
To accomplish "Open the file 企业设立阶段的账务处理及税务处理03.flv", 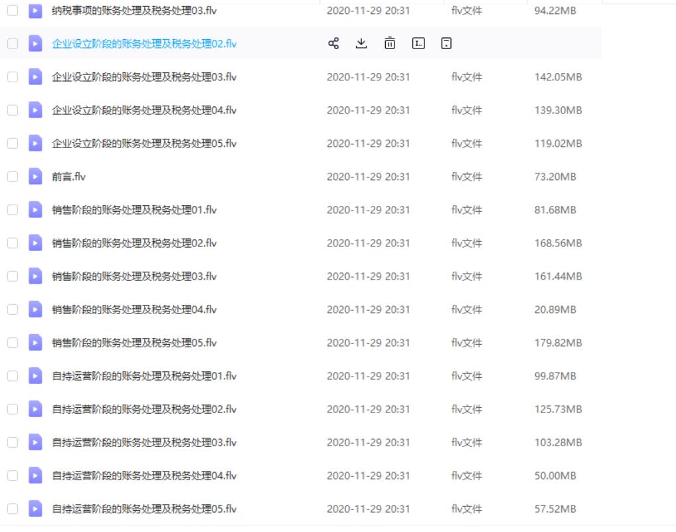I will (144, 77).
